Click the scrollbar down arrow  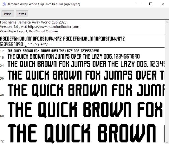(x=167, y=142)
